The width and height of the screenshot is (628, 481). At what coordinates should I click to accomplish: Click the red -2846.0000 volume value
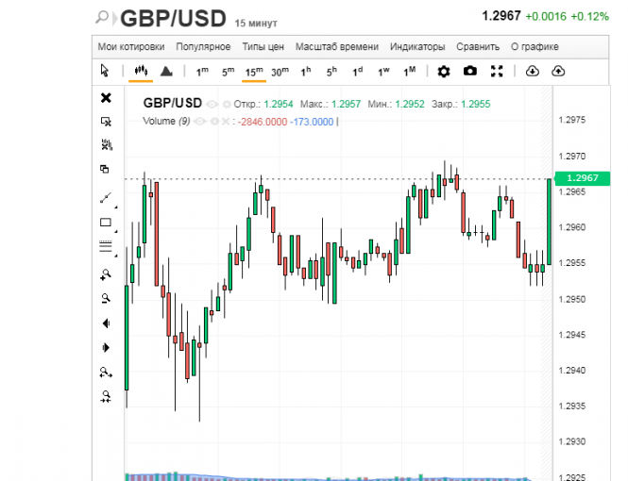(263, 122)
